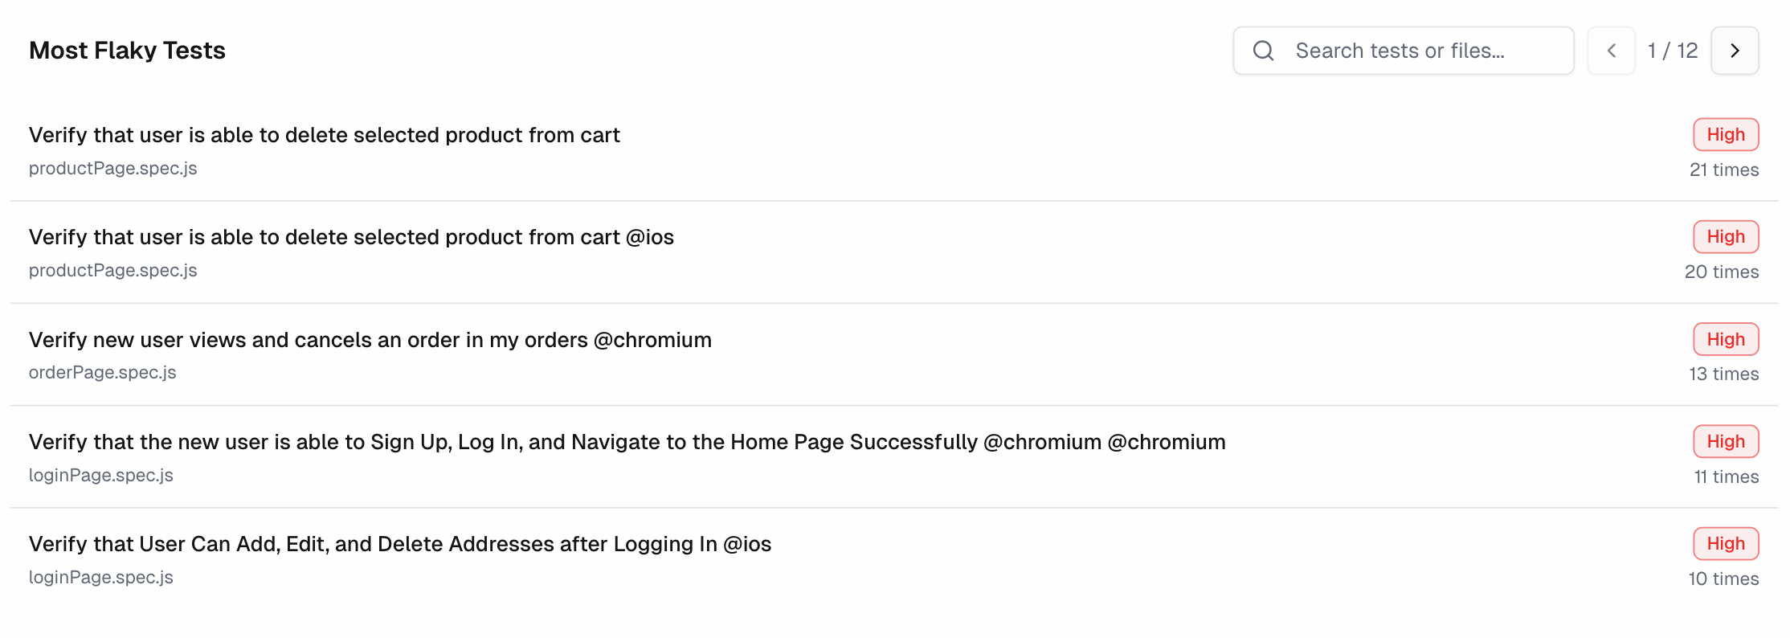The image size is (1790, 638).
Task: Click the search magnifier icon
Action: click(1263, 51)
